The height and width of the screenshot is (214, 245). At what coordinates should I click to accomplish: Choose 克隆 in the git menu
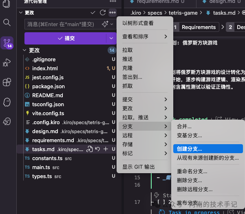click(145, 68)
